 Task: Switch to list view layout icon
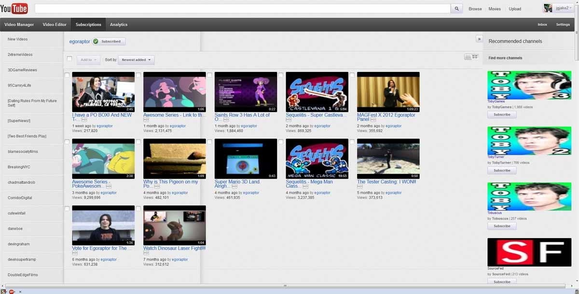468,57
